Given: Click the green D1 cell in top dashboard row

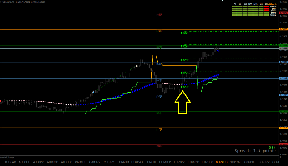Looking at the screenshot, I should point(235,6).
